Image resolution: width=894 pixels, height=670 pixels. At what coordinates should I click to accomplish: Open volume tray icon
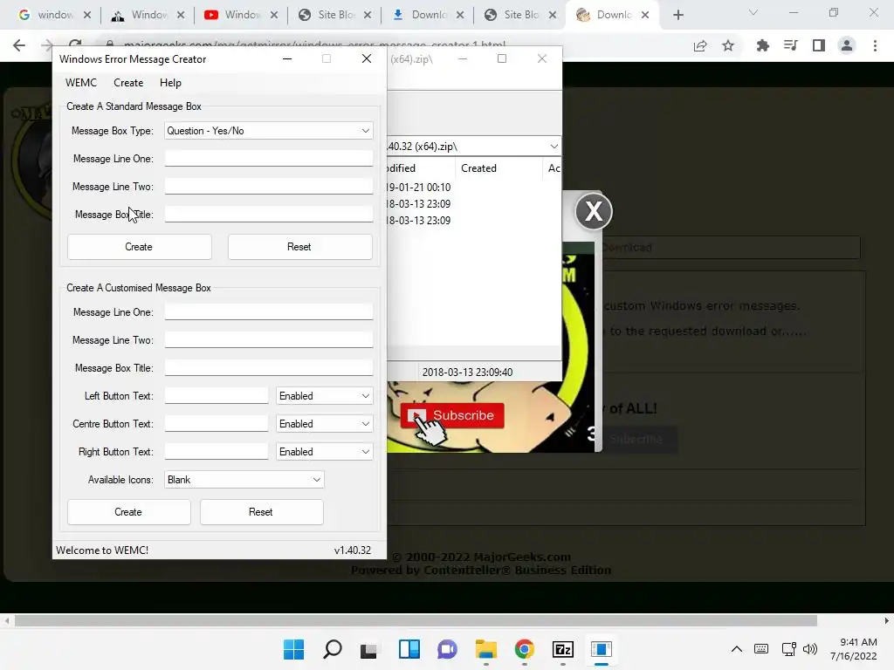click(809, 649)
